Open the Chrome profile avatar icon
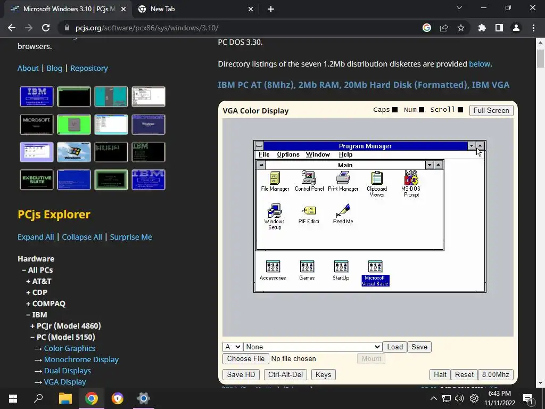The image size is (545, 409). coord(516,28)
